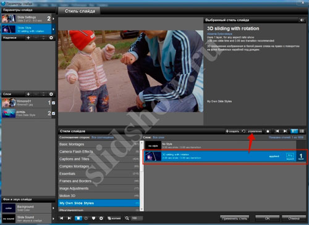309x225 pixels.
Task: Select Essentials category
Action: (99, 174)
